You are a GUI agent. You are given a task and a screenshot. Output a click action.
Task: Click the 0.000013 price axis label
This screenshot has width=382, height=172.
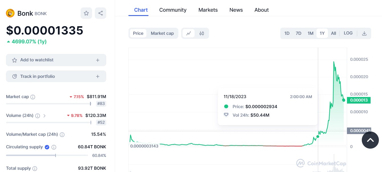359,100
